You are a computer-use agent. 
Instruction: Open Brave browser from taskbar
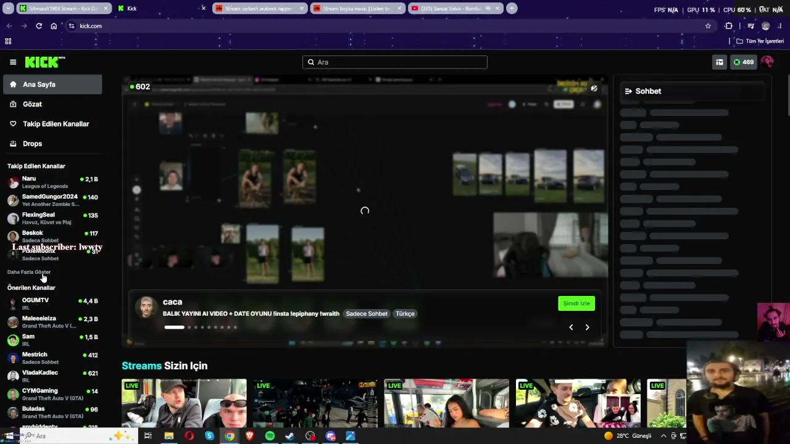pos(250,436)
